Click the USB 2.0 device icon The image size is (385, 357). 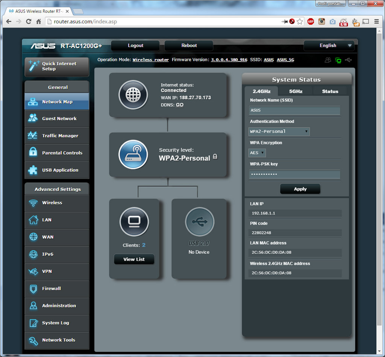click(200, 222)
